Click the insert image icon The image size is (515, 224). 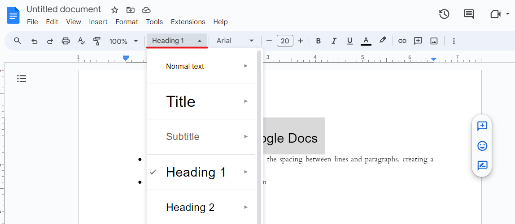click(x=434, y=41)
